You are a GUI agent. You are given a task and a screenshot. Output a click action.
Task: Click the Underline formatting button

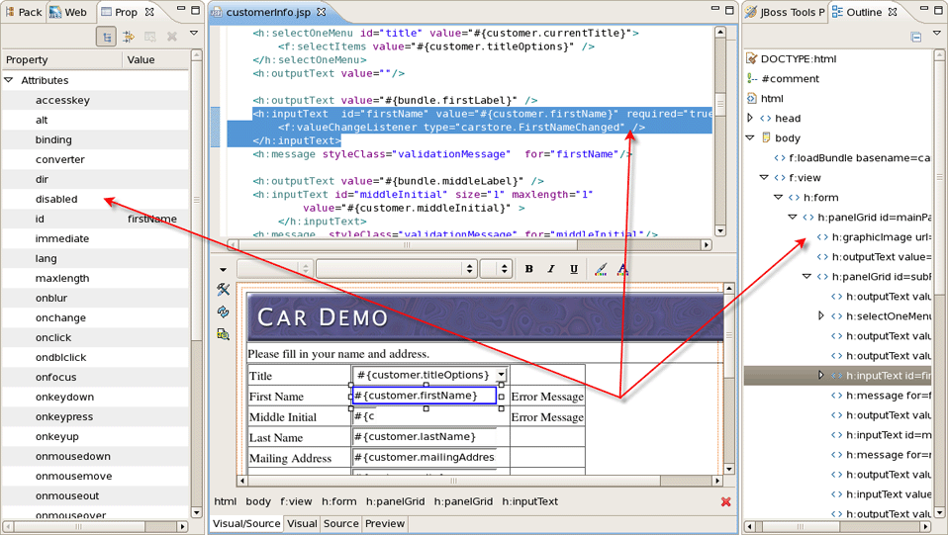574,269
